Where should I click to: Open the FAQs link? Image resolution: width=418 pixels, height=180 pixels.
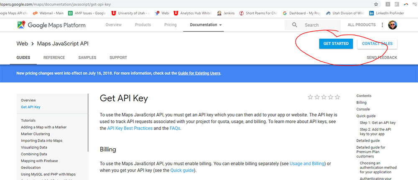coord(175,128)
